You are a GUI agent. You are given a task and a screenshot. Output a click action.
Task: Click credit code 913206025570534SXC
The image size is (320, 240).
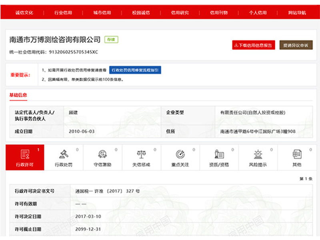tap(74, 52)
